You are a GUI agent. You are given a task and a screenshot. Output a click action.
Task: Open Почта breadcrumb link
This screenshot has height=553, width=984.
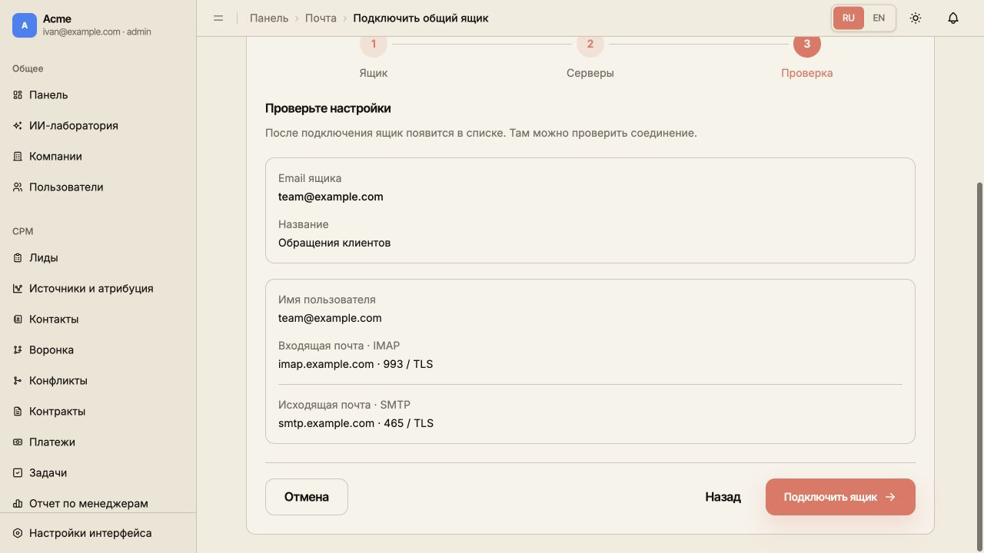click(x=321, y=18)
